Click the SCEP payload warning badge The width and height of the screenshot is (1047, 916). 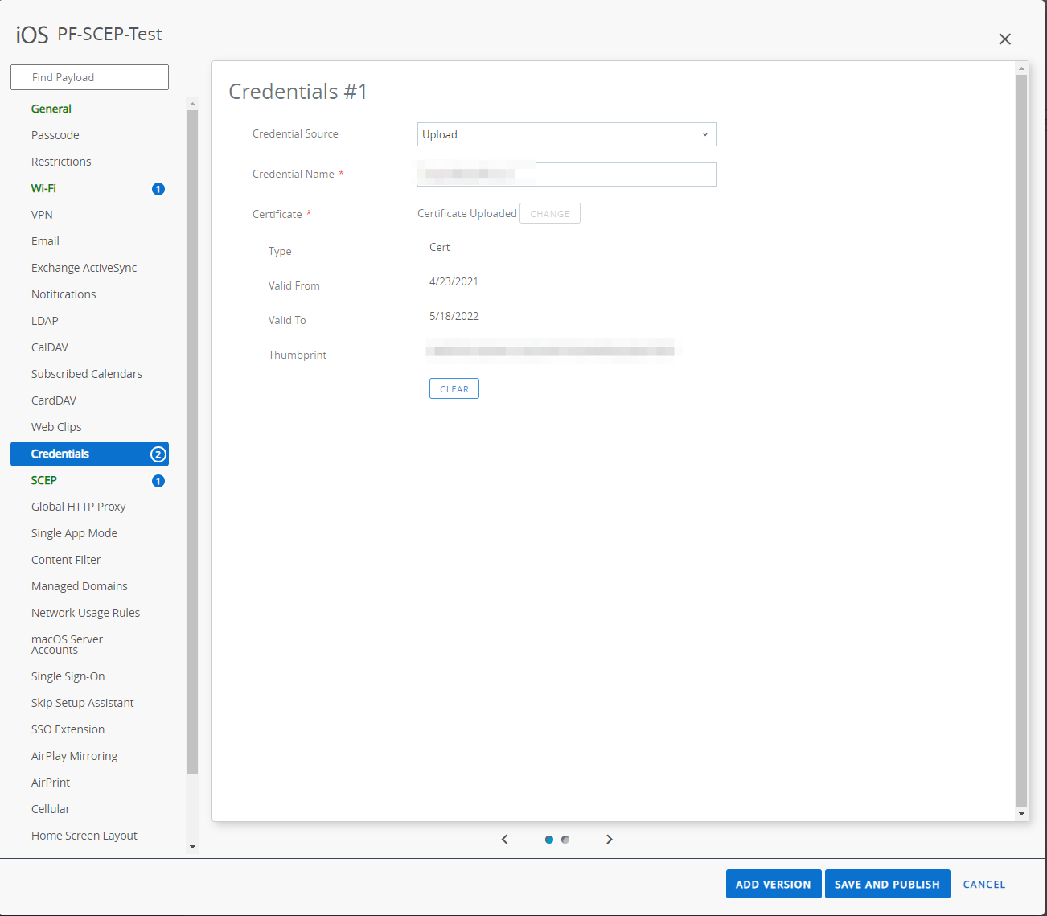pos(158,480)
